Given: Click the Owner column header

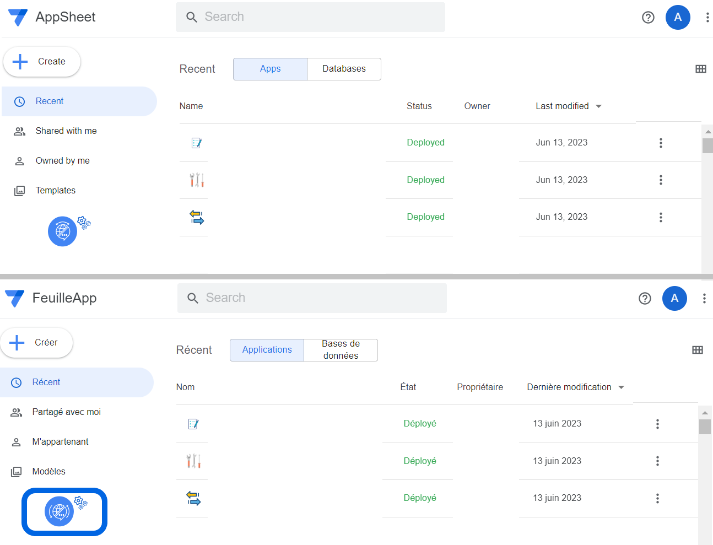Looking at the screenshot, I should pos(477,106).
